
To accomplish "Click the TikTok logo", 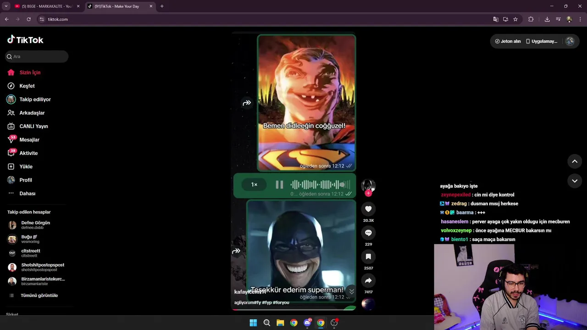I will pos(25,40).
